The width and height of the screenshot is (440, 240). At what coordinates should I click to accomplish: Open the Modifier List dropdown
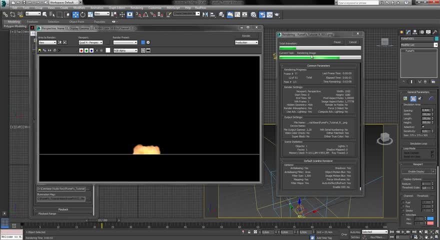(418, 44)
